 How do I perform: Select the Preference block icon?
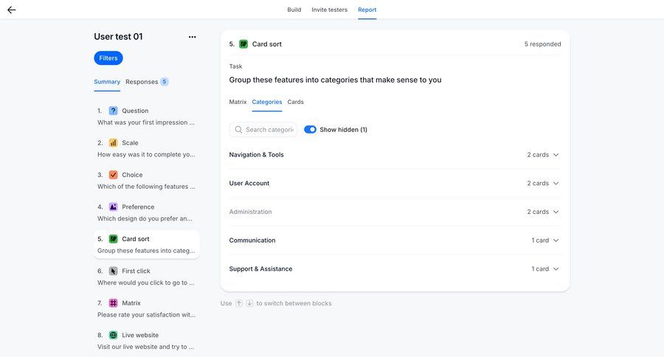[113, 207]
